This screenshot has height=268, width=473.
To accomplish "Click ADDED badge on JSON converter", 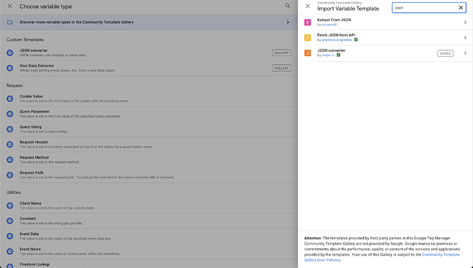I will coord(446,53).
